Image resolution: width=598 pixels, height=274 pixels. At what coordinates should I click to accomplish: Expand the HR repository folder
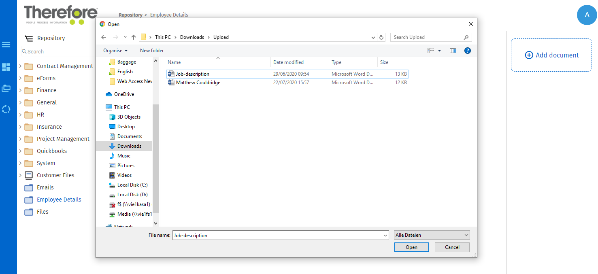(20, 115)
